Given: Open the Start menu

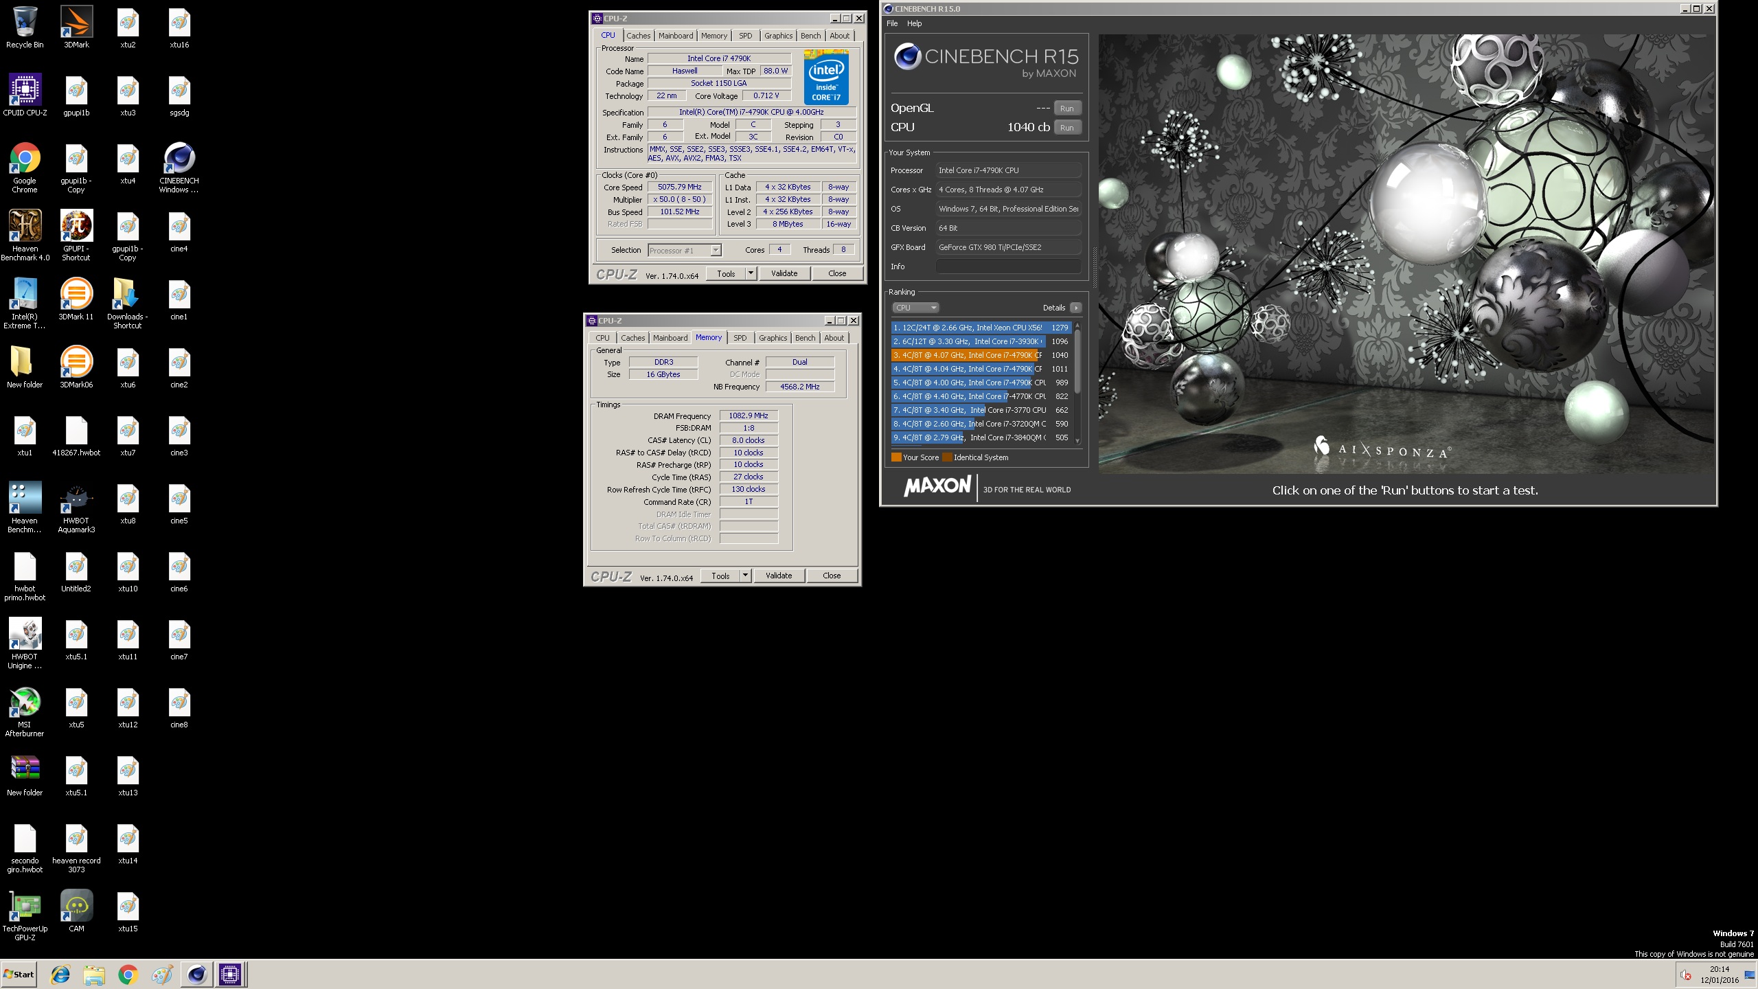Looking at the screenshot, I should click(x=19, y=975).
